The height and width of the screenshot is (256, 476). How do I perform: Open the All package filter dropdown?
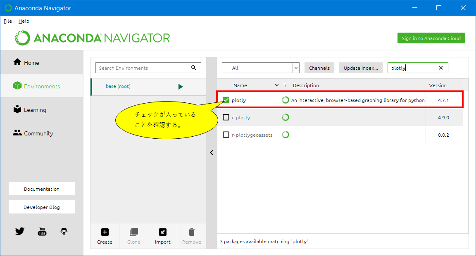tap(261, 68)
